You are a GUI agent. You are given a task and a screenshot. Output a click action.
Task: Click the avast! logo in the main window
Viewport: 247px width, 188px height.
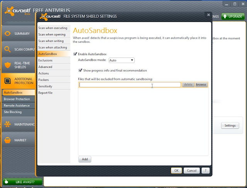17,11
